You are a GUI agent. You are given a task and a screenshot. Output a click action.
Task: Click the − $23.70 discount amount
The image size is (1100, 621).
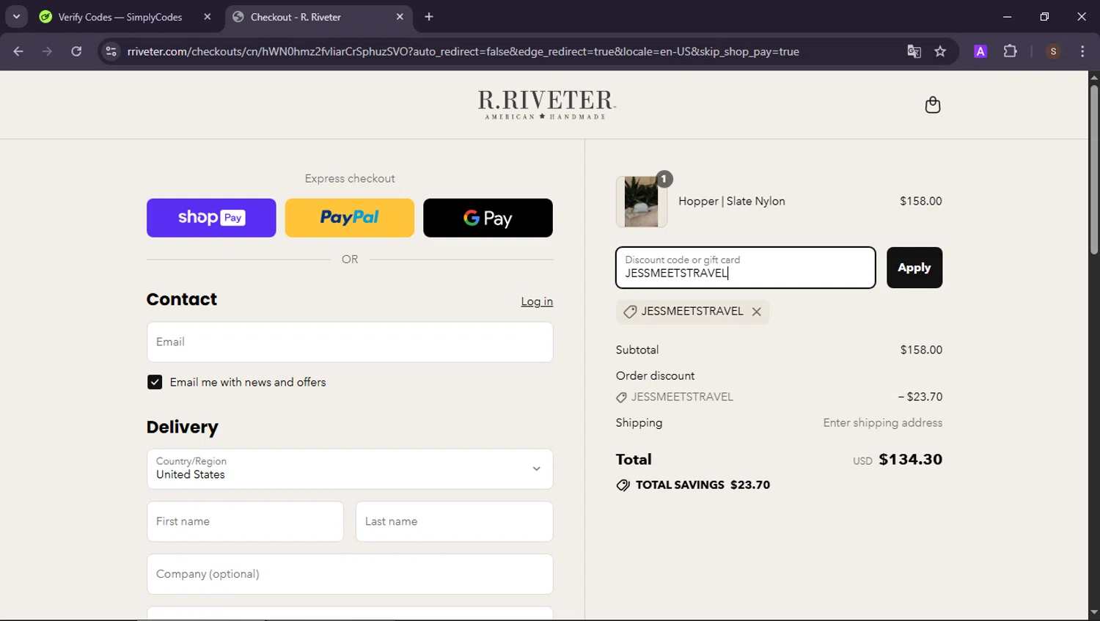coord(920,397)
